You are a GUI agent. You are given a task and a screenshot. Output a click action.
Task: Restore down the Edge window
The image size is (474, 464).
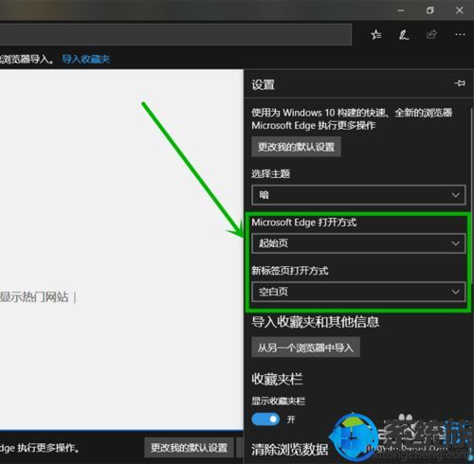tap(429, 10)
